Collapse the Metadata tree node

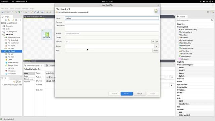tap(2, 34)
